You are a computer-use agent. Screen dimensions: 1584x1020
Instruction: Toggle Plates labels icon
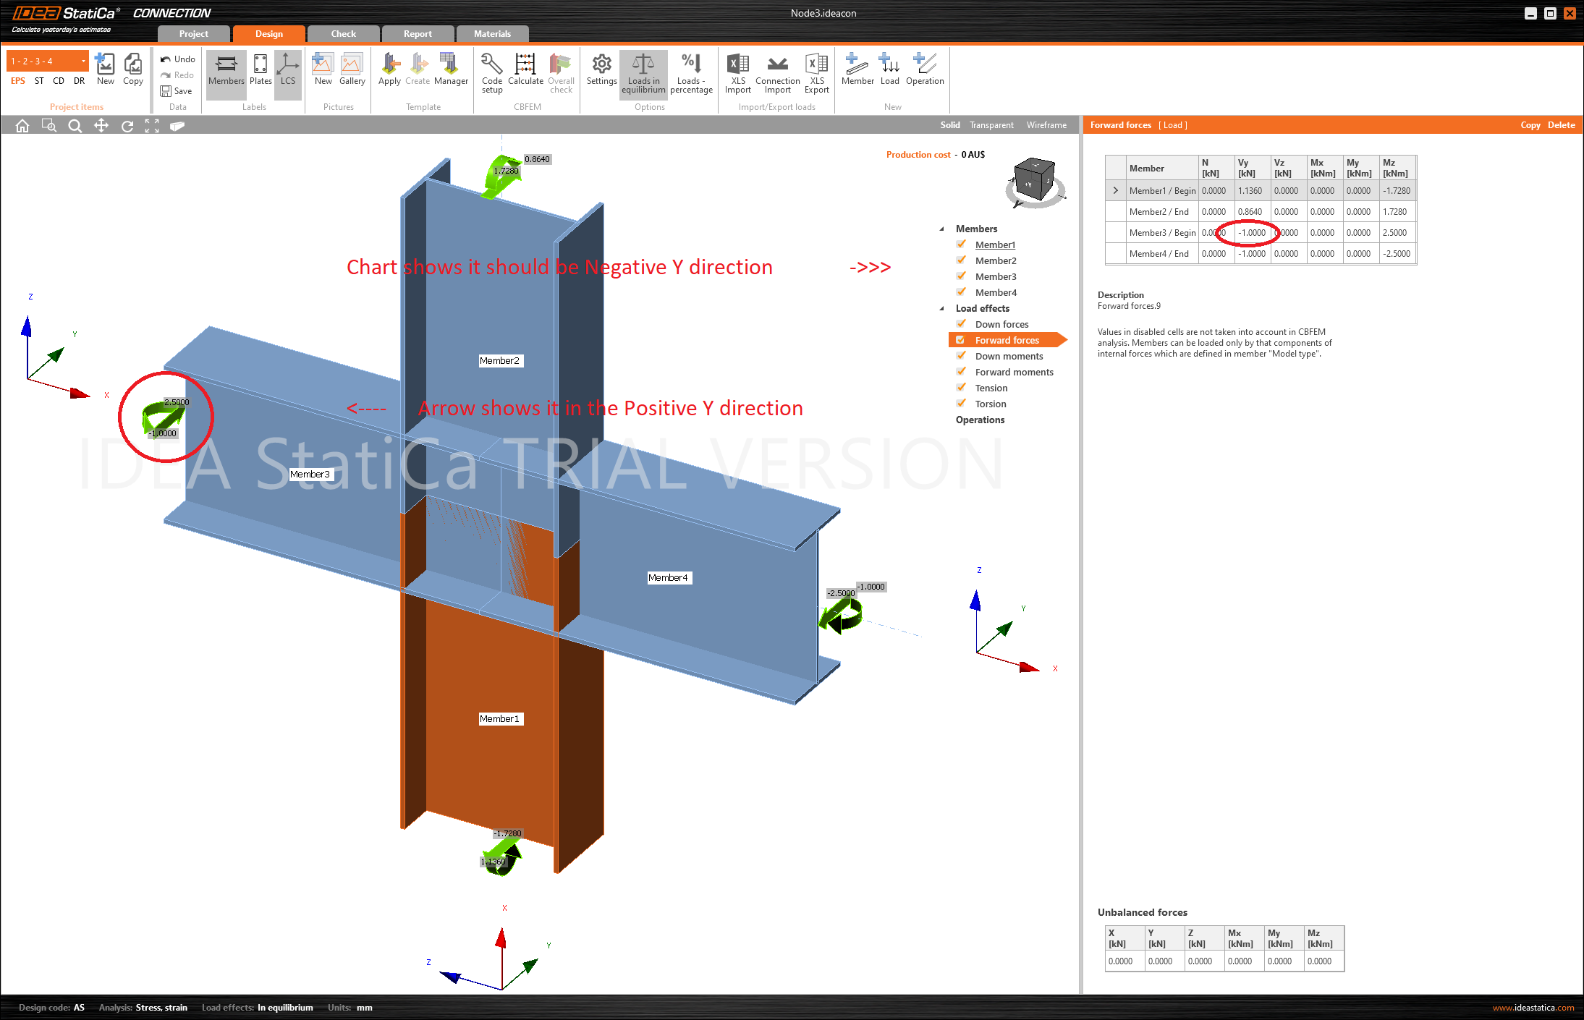click(261, 69)
